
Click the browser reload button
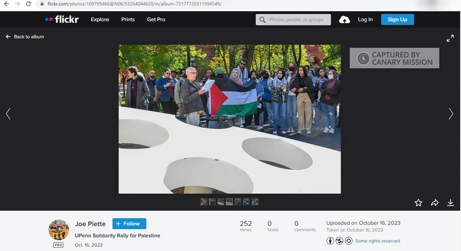tap(29, 4)
